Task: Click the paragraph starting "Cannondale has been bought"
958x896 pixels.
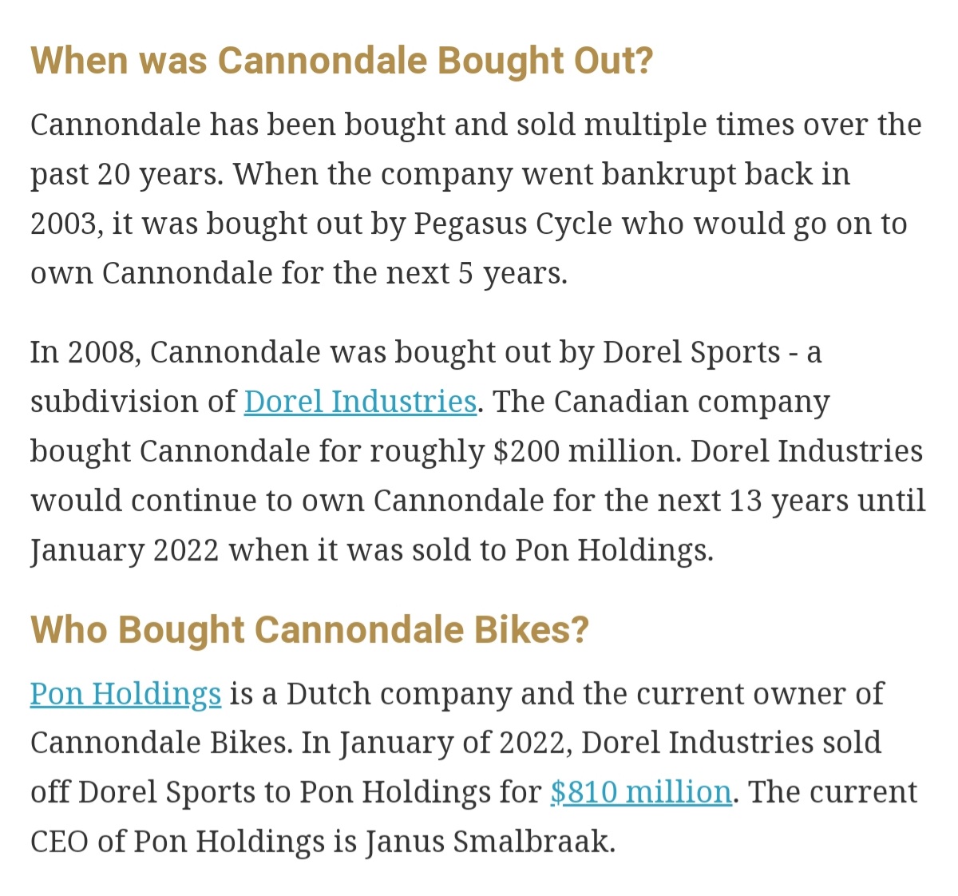Action: point(477,199)
